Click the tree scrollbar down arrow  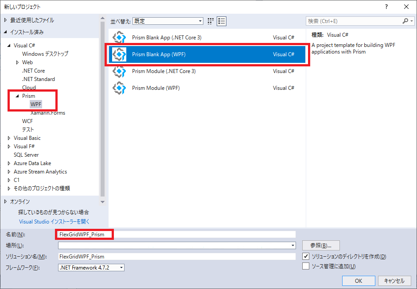pyautogui.click(x=102, y=202)
